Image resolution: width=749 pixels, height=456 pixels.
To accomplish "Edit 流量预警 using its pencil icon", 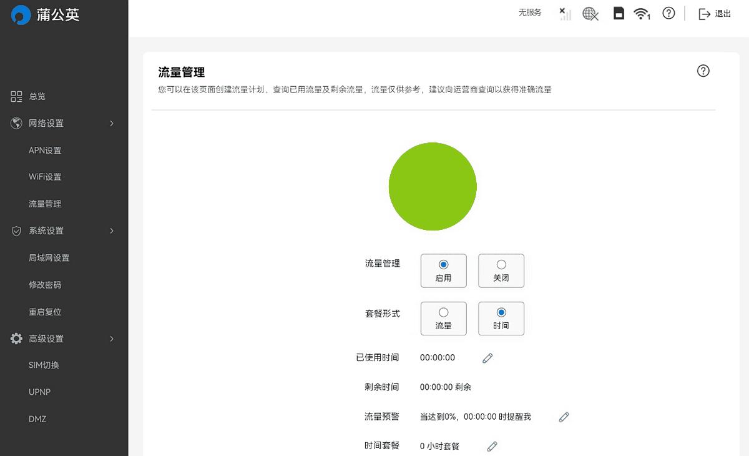I will point(564,417).
